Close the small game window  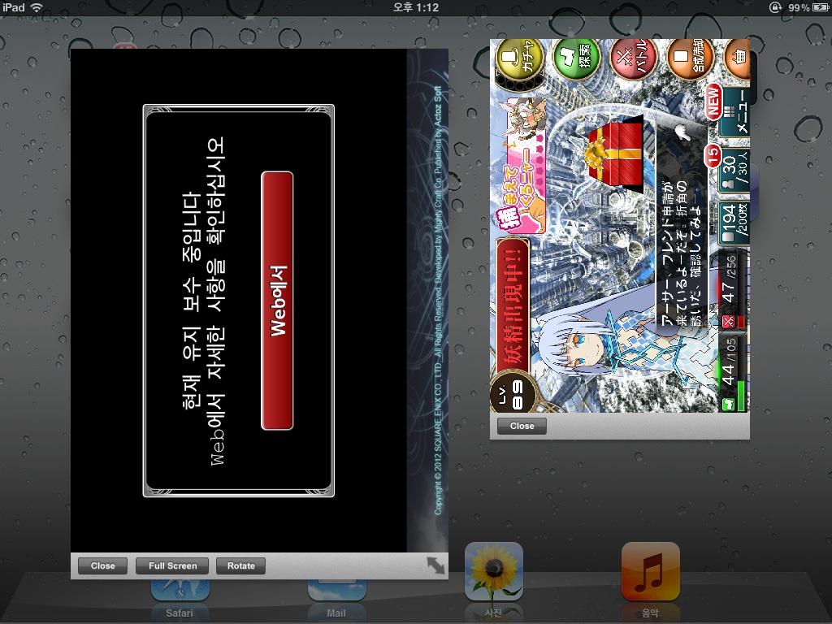tap(522, 426)
